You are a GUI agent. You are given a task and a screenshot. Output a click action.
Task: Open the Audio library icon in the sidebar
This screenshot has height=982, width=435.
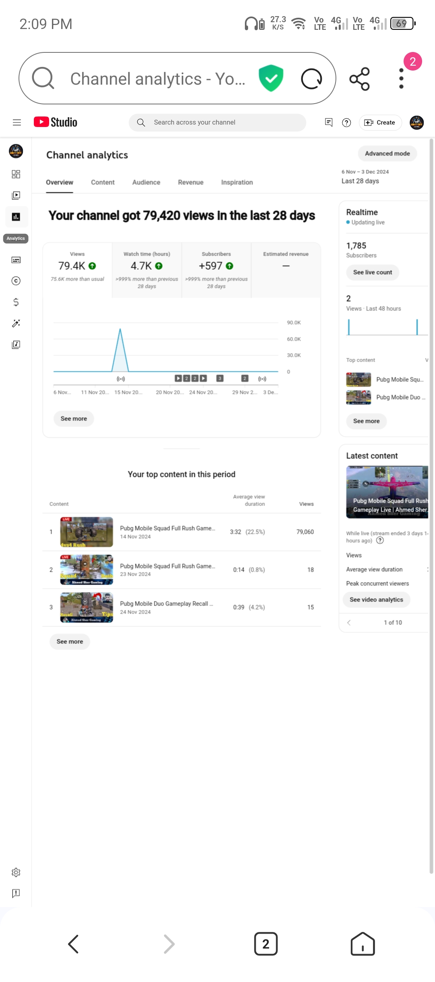click(x=16, y=345)
